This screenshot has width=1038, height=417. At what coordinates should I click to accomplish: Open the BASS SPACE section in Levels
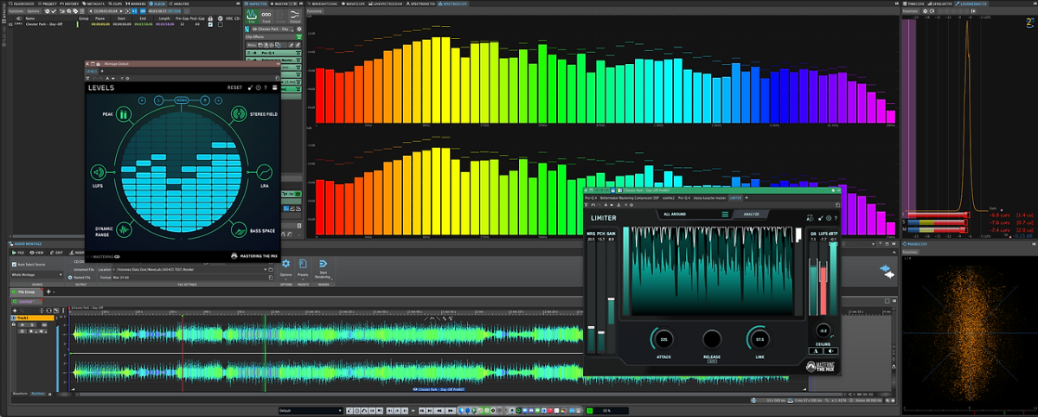pos(238,230)
